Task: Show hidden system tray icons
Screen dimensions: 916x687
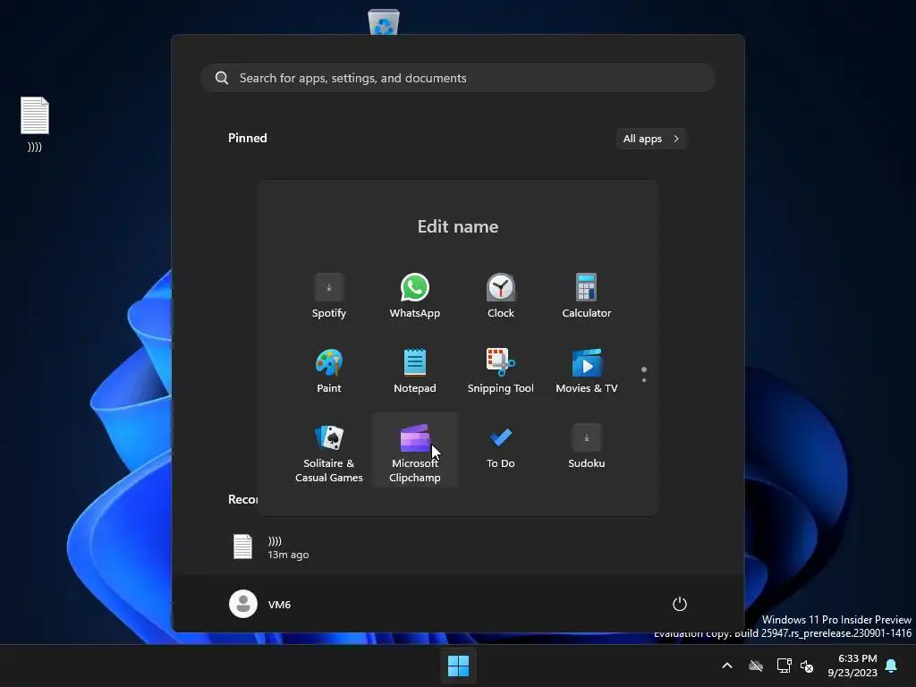Action: pos(727,666)
